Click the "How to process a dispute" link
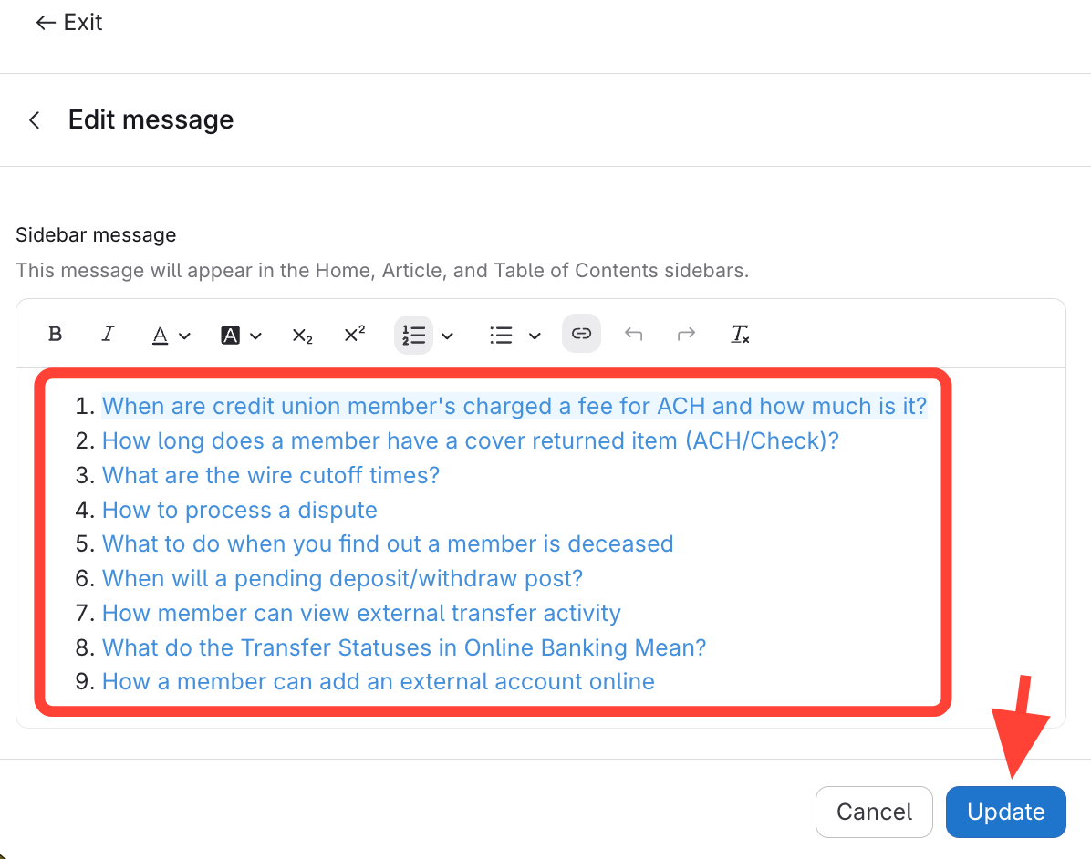This screenshot has height=859, width=1091. tap(240, 510)
